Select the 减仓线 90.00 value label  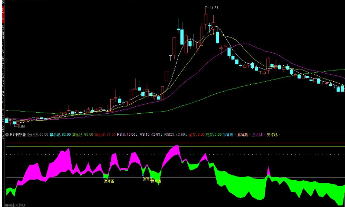(82, 135)
